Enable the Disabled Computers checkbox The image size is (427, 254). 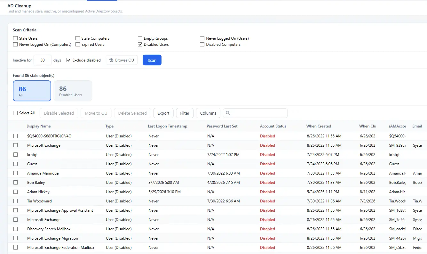click(202, 45)
